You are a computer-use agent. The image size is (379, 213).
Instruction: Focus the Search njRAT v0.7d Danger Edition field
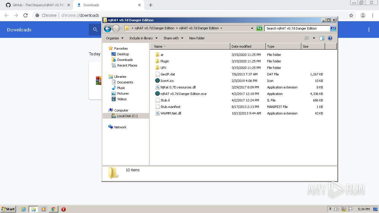point(297,28)
